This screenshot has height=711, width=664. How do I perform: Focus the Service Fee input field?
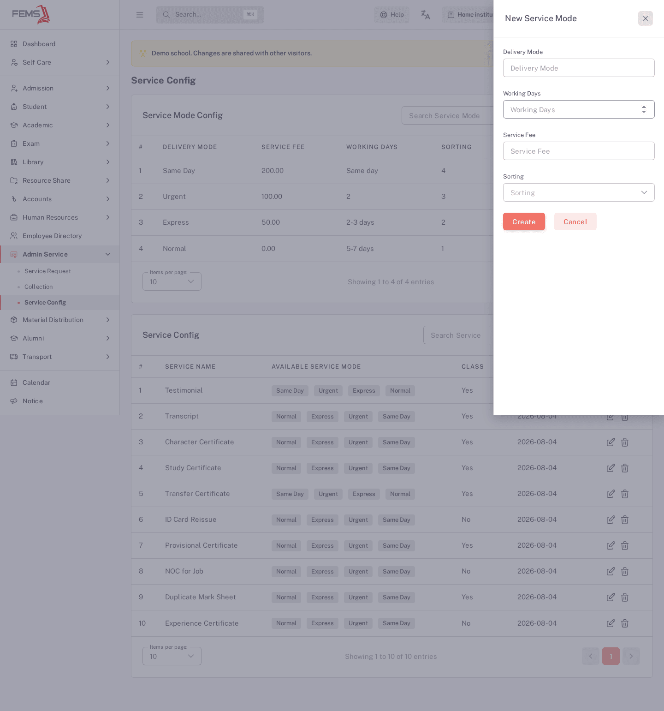(x=579, y=151)
